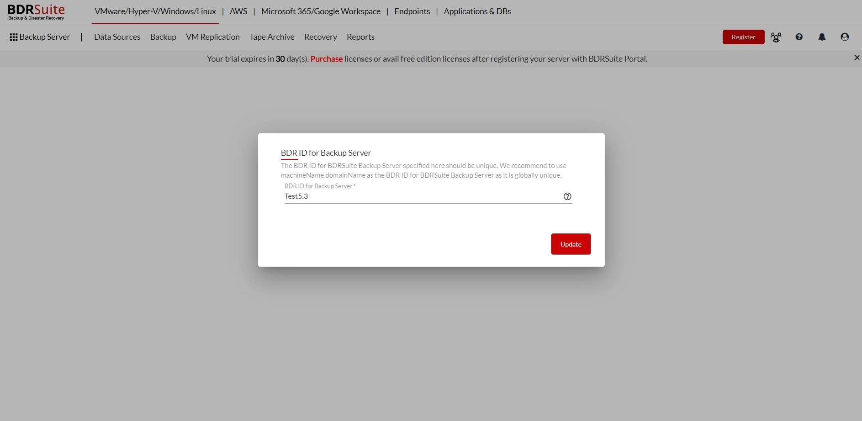Click the BDRSuite logo
The height and width of the screenshot is (421, 862).
pos(36,12)
